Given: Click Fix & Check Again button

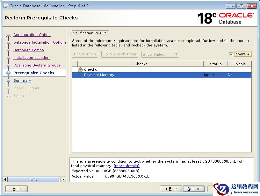Looking at the screenshot, I should 120,54.
